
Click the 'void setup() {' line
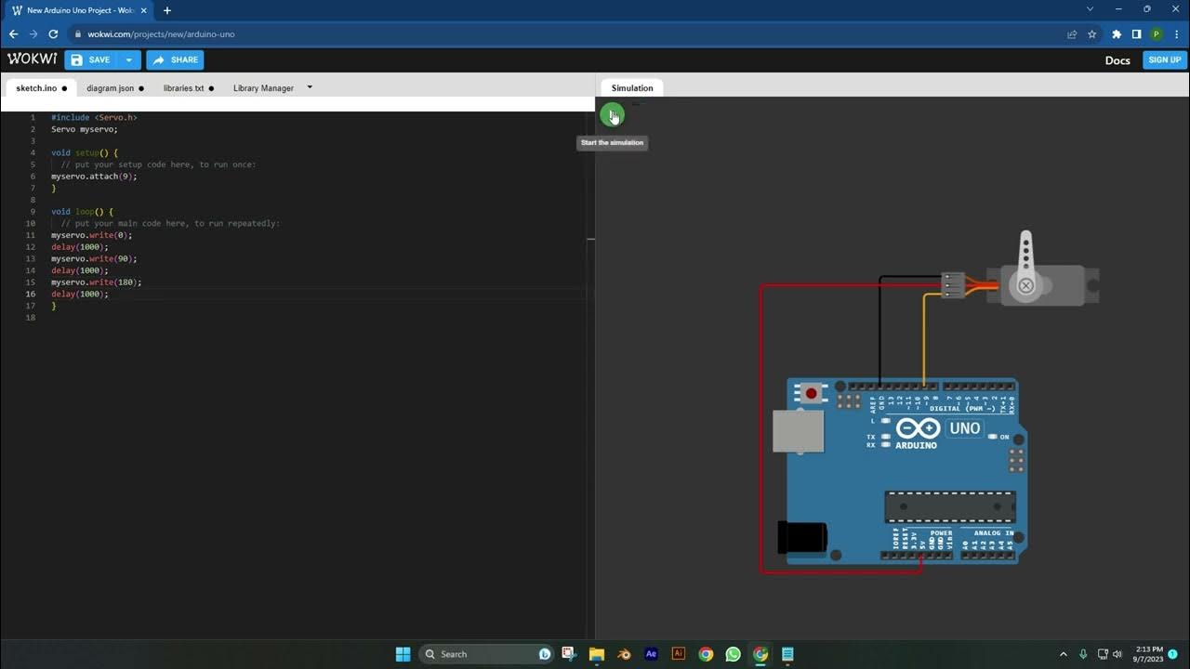click(x=85, y=152)
